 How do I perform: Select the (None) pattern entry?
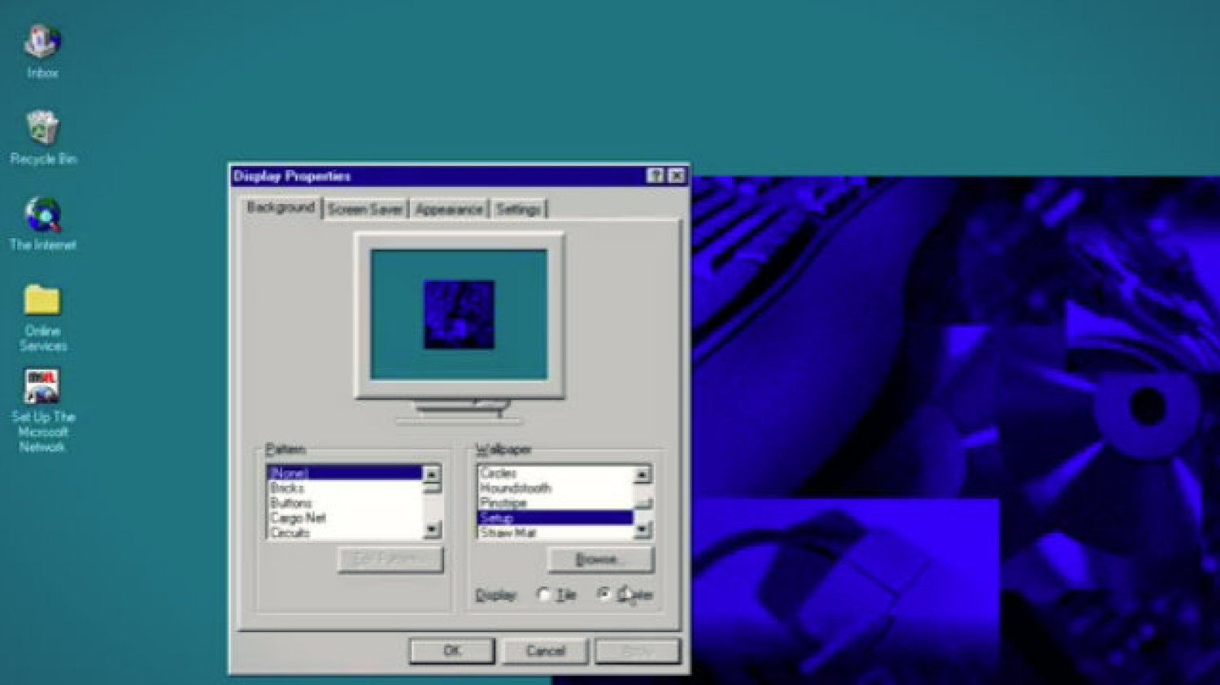pos(345,473)
